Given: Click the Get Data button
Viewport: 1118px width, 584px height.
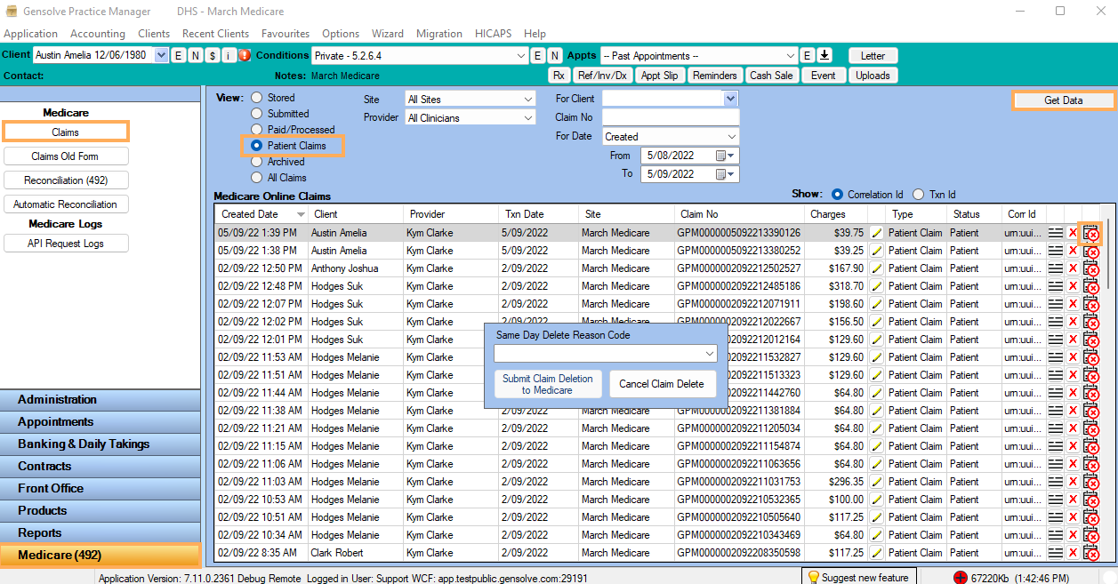Looking at the screenshot, I should pyautogui.click(x=1064, y=100).
